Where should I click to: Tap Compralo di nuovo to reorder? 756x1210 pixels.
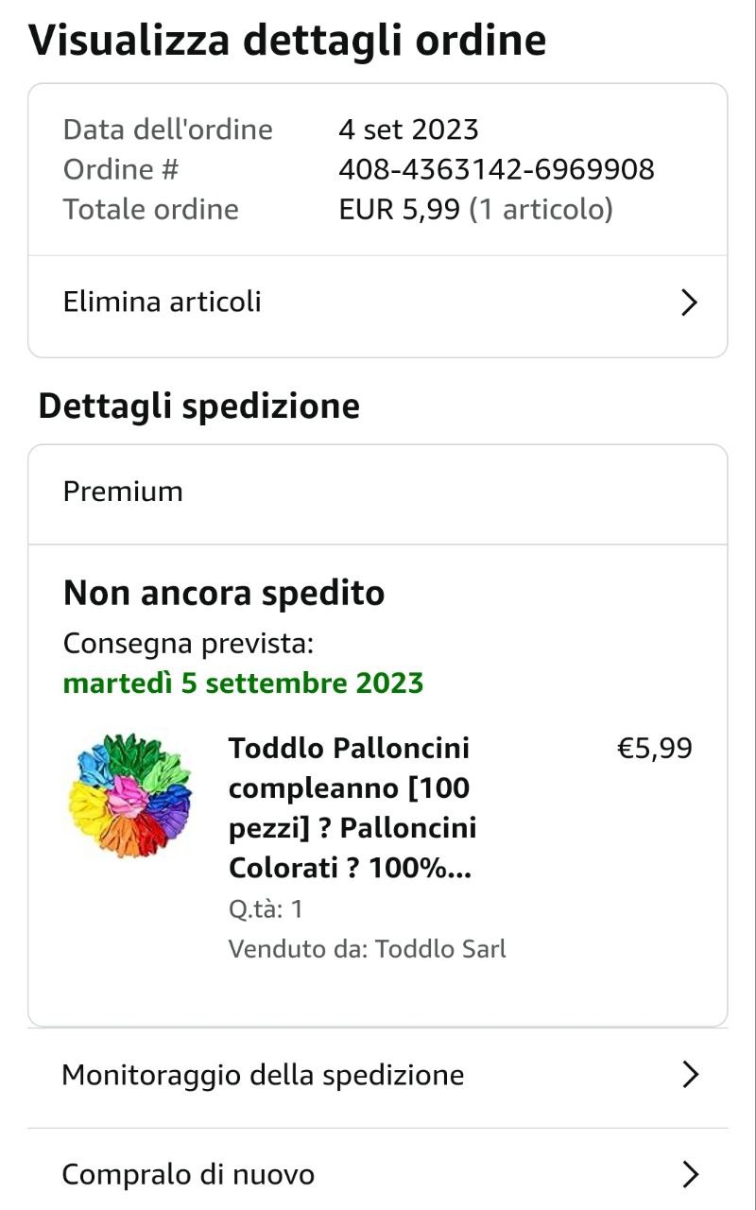(x=188, y=1174)
